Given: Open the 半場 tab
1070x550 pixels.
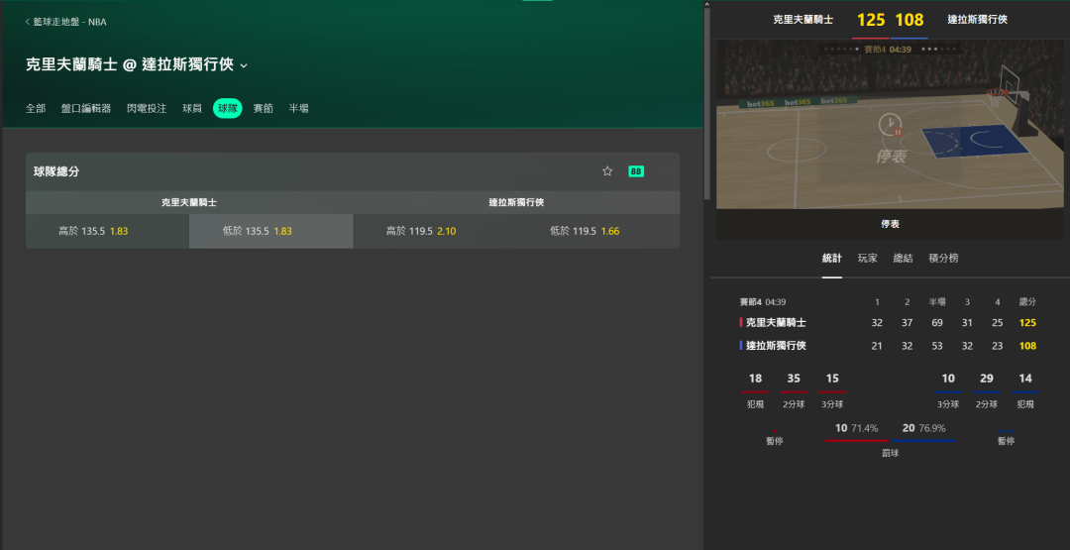Looking at the screenshot, I should (x=299, y=108).
